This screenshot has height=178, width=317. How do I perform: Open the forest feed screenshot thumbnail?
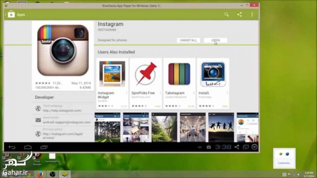pyautogui.click(x=107, y=127)
